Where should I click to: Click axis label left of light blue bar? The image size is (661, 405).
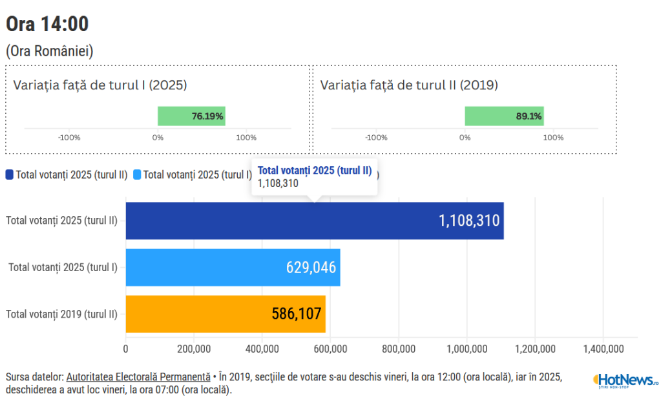pyautogui.click(x=63, y=267)
